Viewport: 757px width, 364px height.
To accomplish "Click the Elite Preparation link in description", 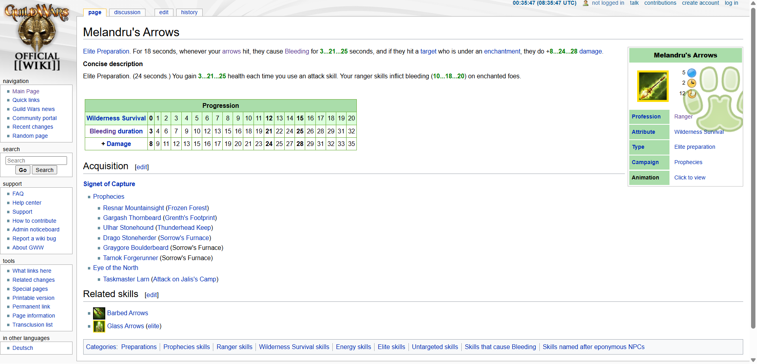I will click(106, 51).
